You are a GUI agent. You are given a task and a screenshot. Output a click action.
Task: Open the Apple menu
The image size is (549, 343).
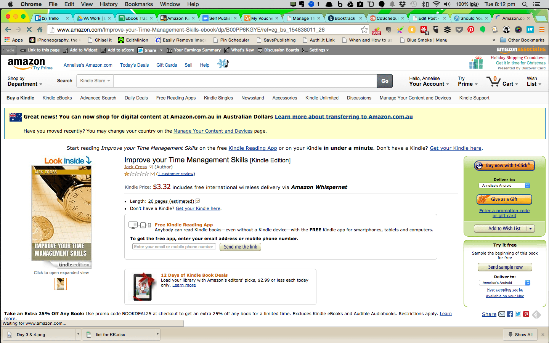(x=10, y=4)
